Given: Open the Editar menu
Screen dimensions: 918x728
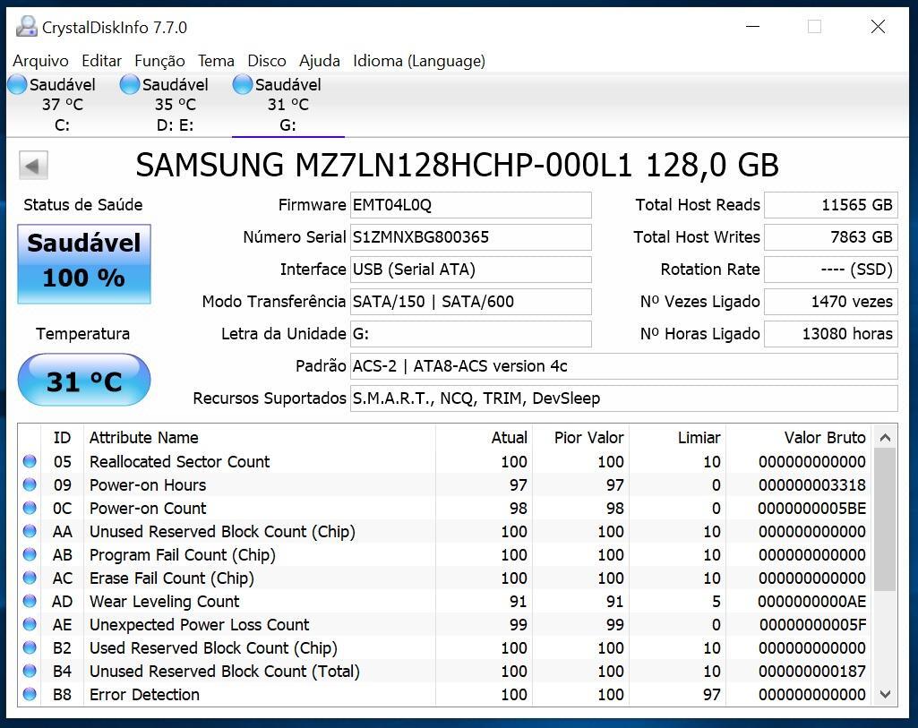Looking at the screenshot, I should click(x=101, y=61).
